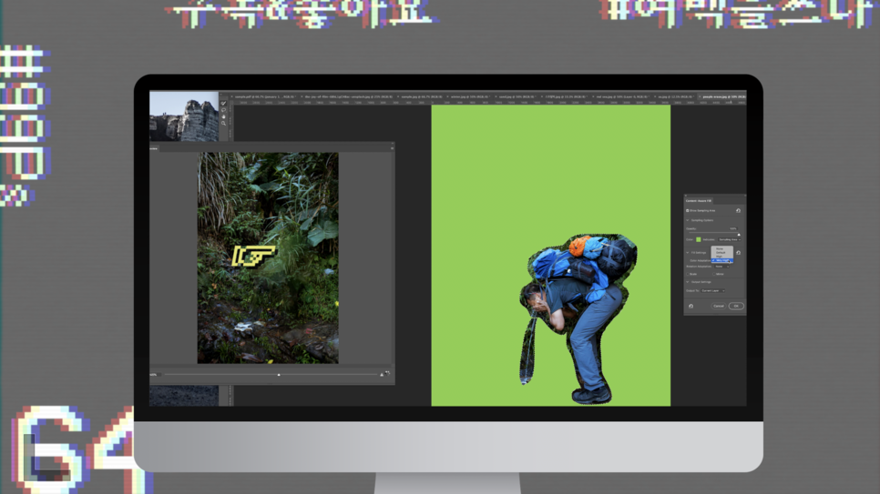Choose Default in Color Adaptation list
This screenshot has width=880, height=494.
pos(721,253)
